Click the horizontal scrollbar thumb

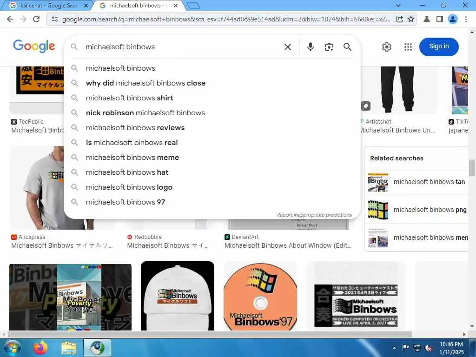click(210, 334)
